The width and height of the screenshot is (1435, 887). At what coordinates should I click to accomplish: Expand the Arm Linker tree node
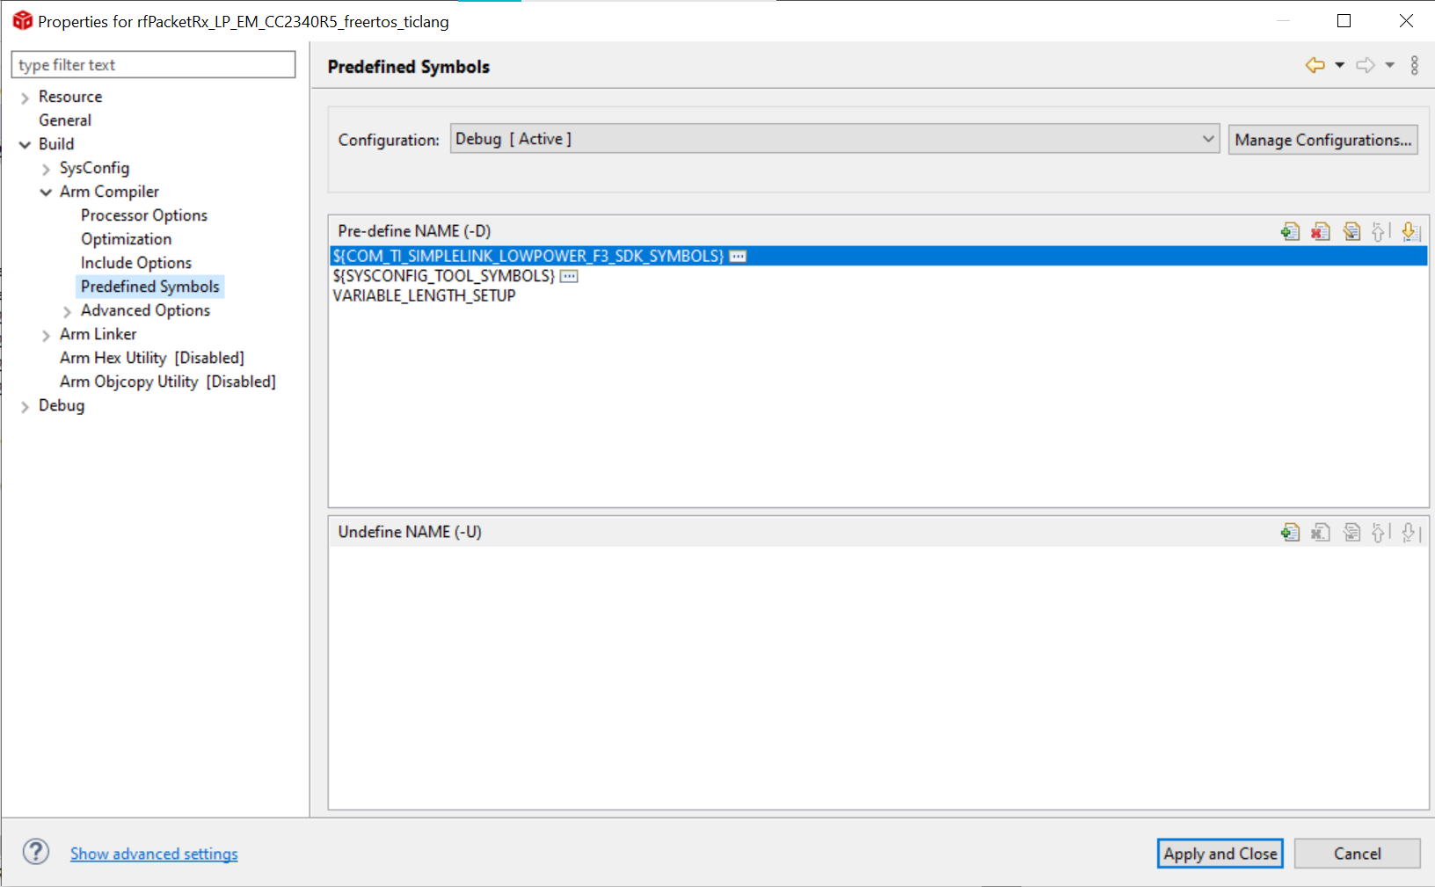click(46, 335)
